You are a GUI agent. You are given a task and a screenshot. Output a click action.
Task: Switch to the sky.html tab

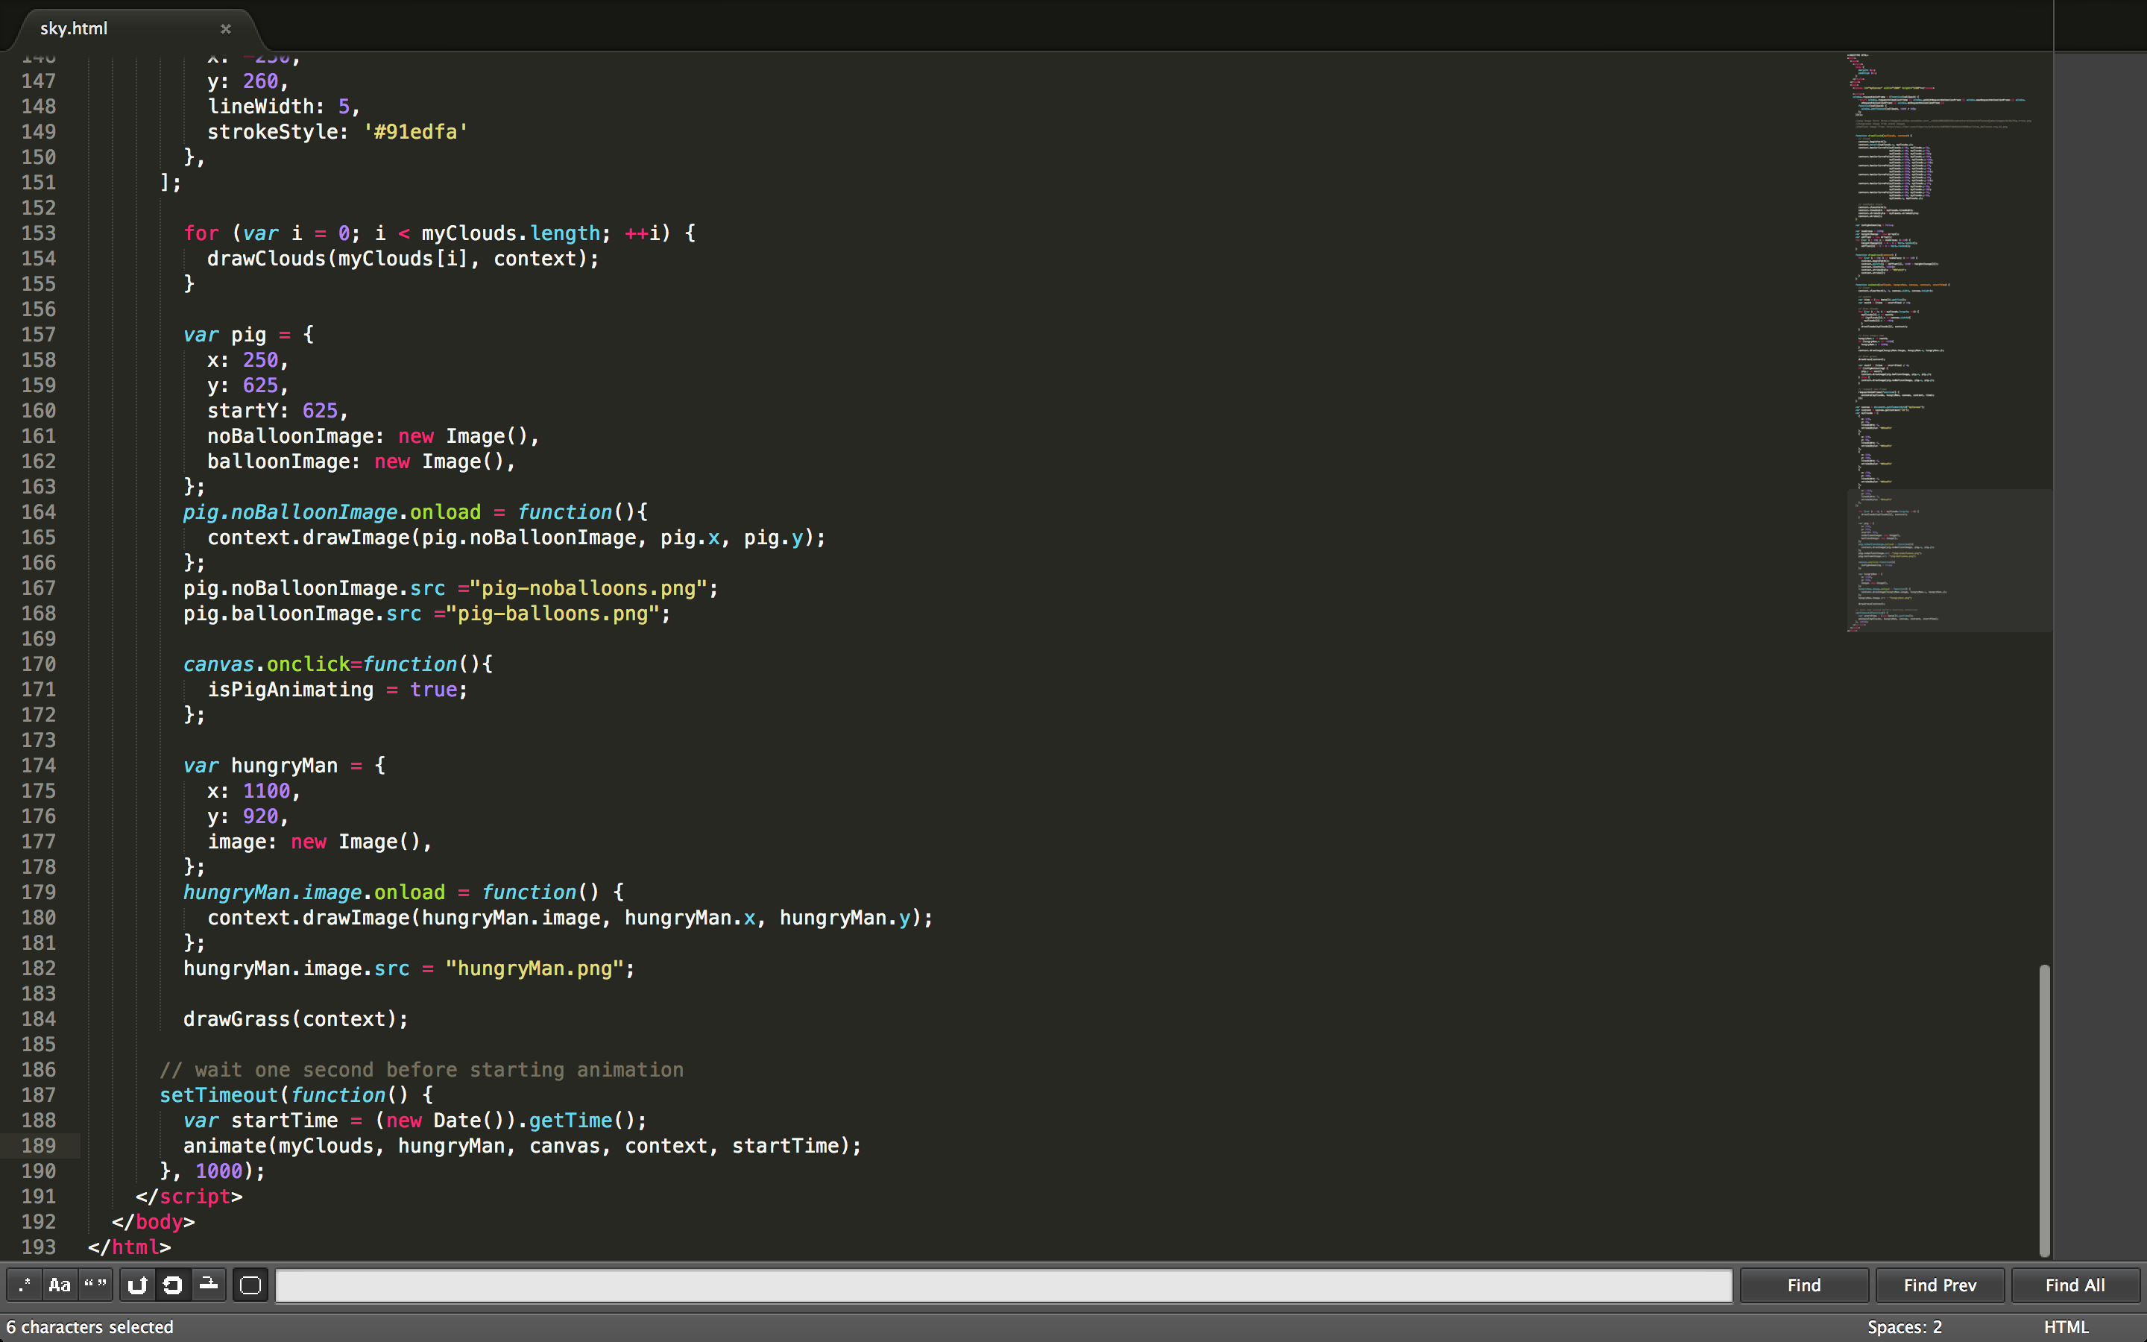coord(133,28)
